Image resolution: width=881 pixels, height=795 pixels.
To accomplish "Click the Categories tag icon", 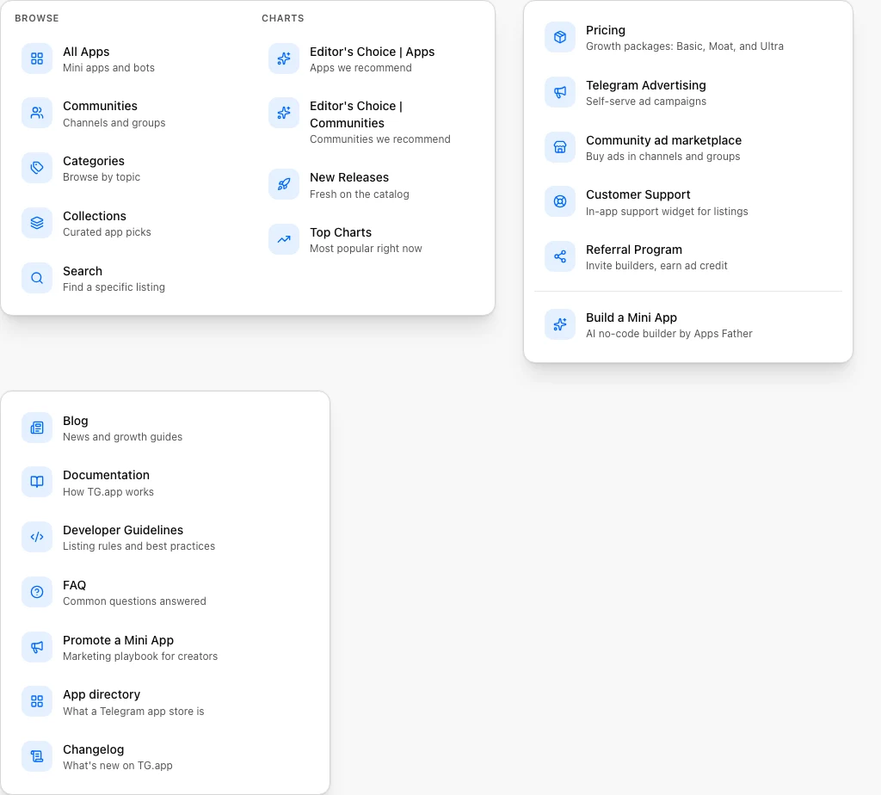I will [37, 168].
